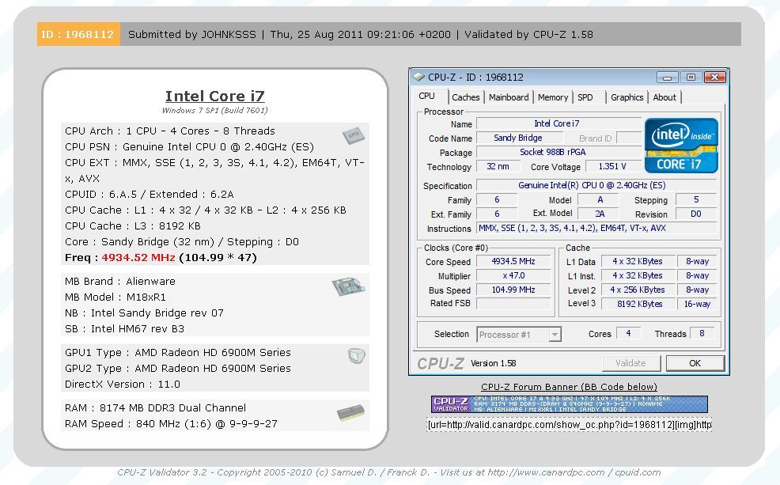Go to the SPD tab
The height and width of the screenshot is (485, 780).
pyautogui.click(x=585, y=97)
